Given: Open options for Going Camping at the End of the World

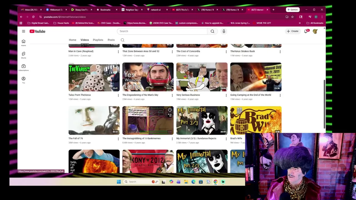Looking at the screenshot, I should point(280,95).
